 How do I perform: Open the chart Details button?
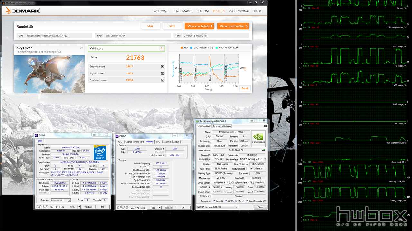[245, 88]
